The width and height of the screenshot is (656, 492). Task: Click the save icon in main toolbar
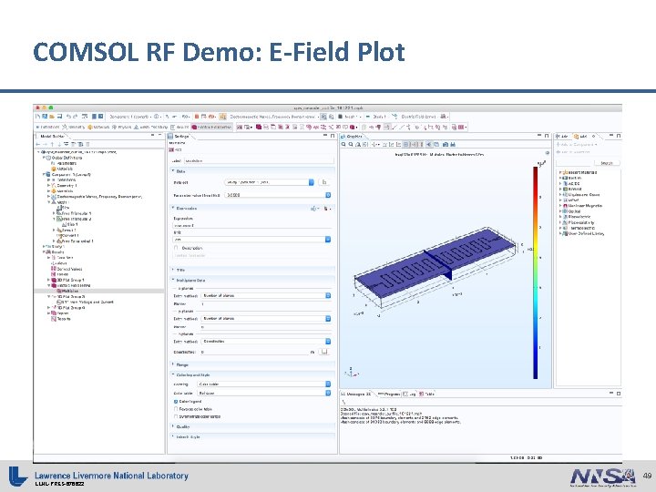coord(59,117)
